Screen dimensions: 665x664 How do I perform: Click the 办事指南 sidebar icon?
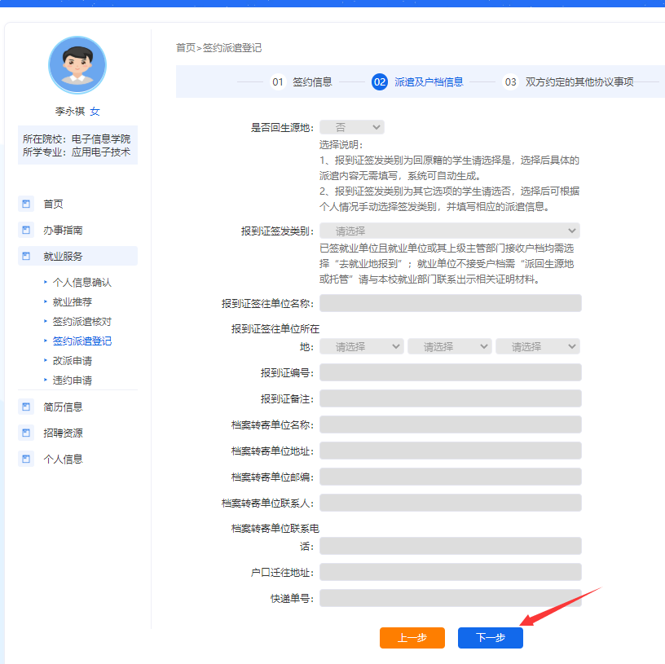click(x=26, y=231)
